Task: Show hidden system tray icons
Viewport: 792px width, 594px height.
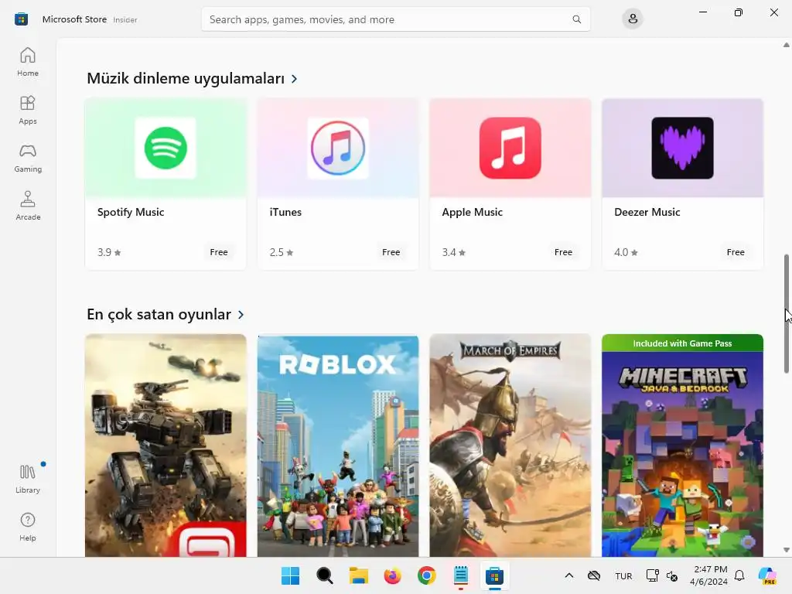Action: click(569, 575)
